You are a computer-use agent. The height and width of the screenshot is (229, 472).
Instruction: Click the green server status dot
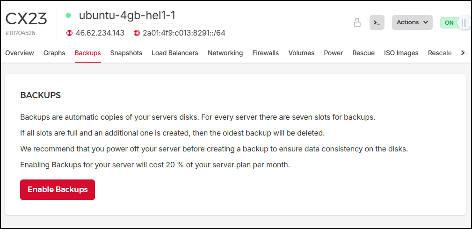click(x=68, y=15)
